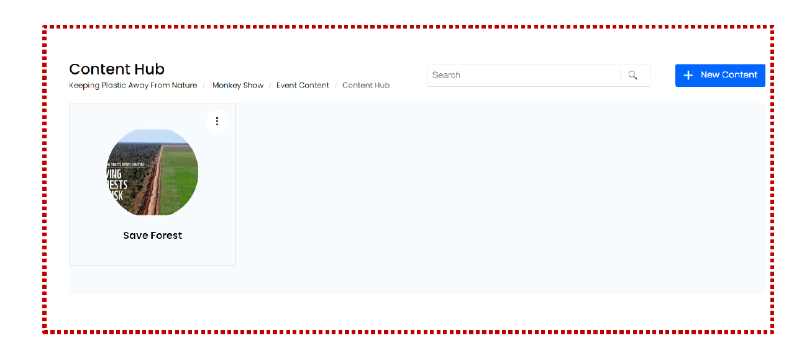Viewport: 812px width, 356px height.
Task: Navigate to Monkey Show breadcrumb
Action: [238, 86]
